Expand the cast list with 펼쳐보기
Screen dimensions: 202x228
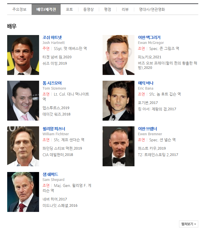pos(188,224)
